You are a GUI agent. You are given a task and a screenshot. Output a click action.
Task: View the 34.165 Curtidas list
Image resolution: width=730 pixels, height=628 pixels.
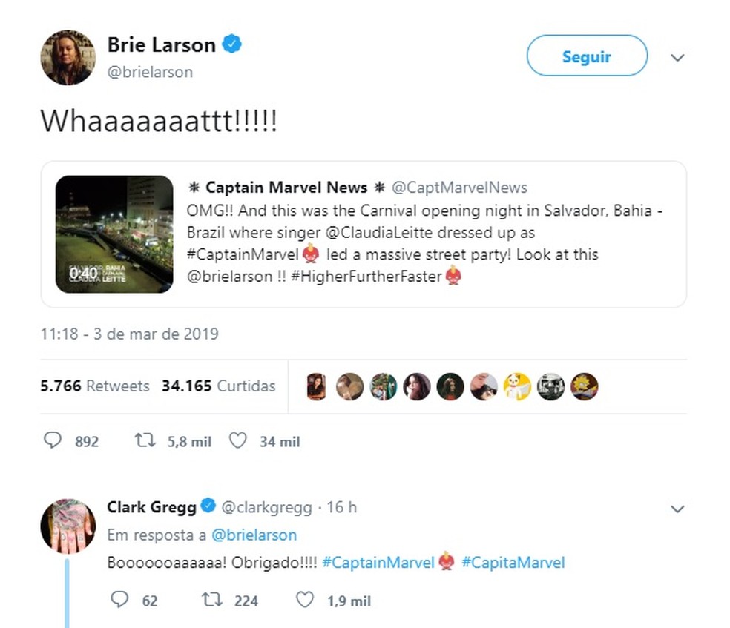218,386
